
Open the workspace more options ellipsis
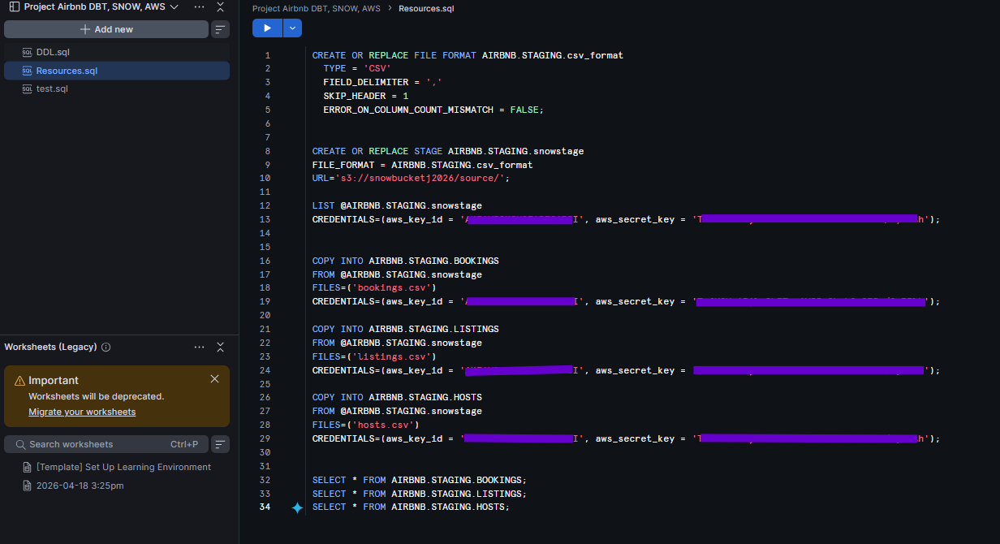[200, 6]
